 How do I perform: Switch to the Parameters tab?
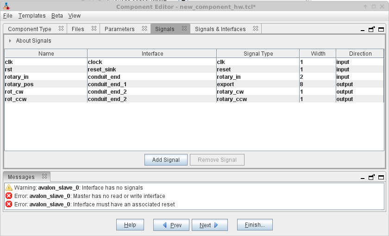point(119,29)
